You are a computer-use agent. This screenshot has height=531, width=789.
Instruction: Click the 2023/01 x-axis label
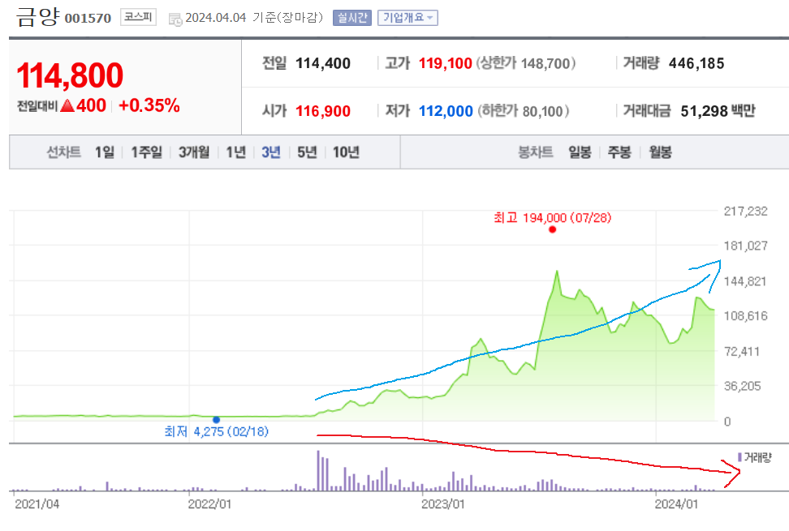(x=443, y=504)
